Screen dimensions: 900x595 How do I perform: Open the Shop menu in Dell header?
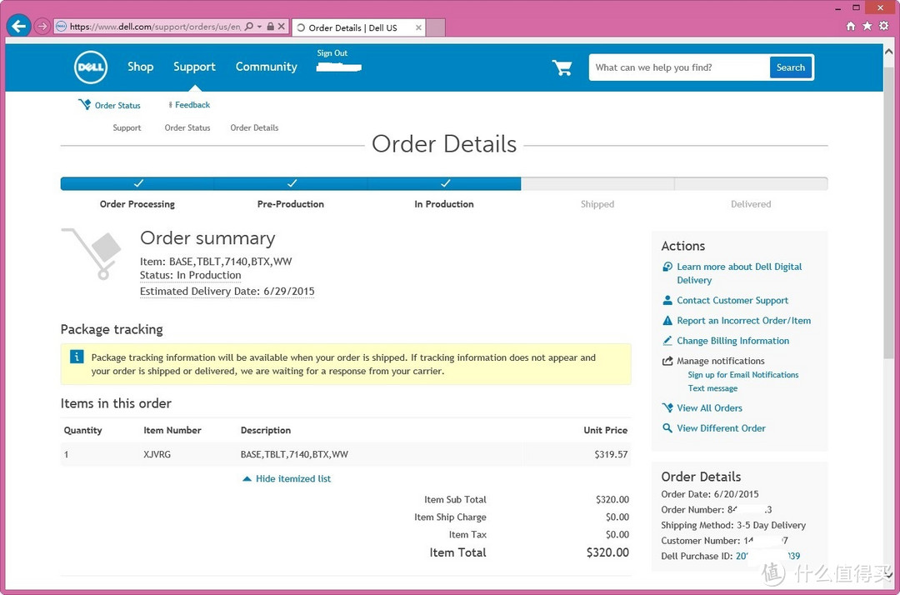140,67
